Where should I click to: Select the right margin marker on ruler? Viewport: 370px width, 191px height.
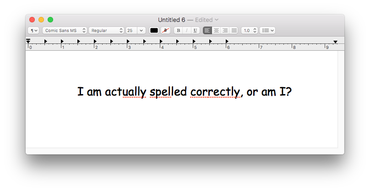(335, 42)
